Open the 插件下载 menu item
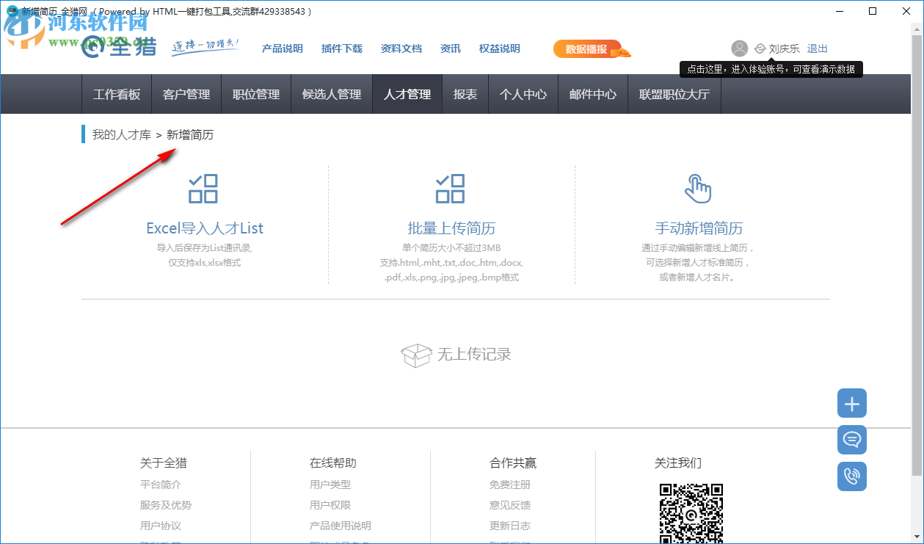This screenshot has width=924, height=544. click(341, 48)
